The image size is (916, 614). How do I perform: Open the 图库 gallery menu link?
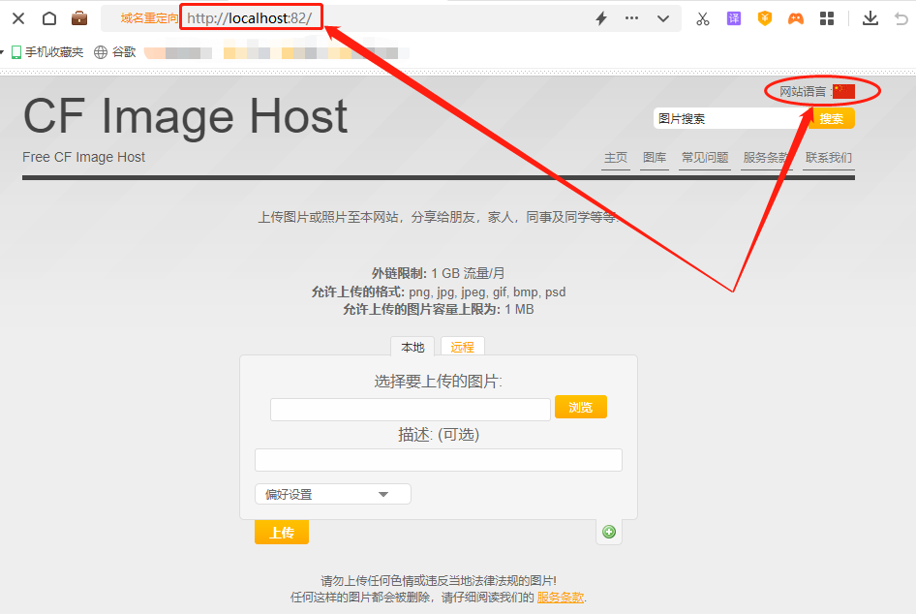click(x=655, y=157)
